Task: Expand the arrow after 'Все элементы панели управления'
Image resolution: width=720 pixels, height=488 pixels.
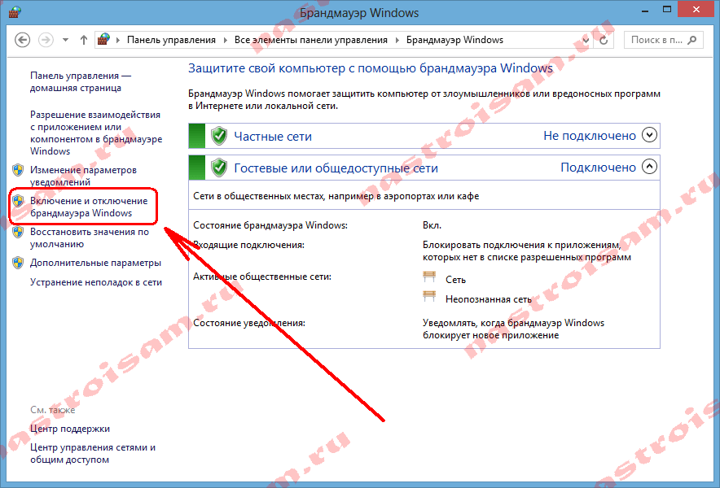Action: point(397,40)
